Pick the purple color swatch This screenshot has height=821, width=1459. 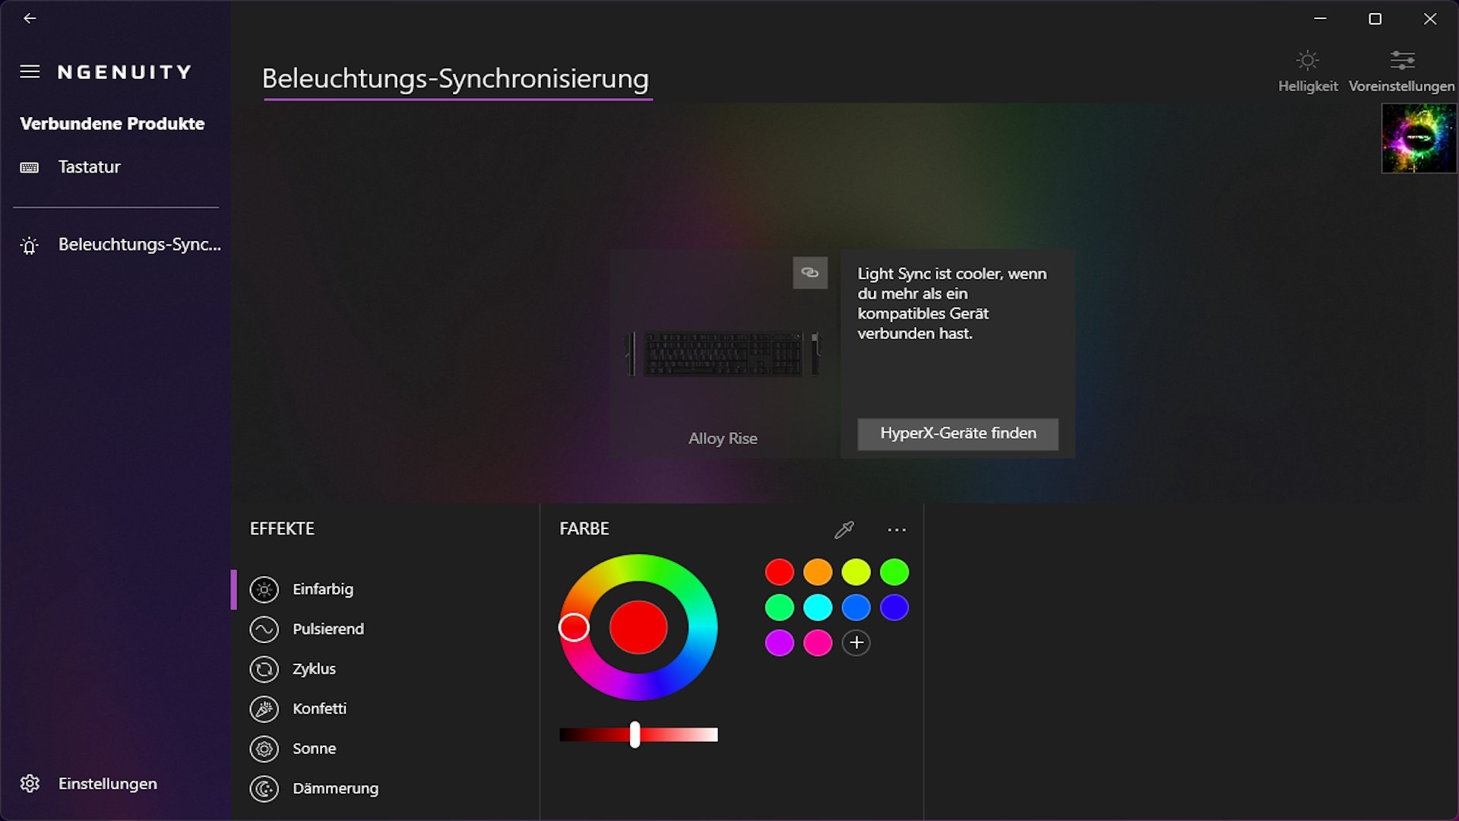[x=780, y=643]
